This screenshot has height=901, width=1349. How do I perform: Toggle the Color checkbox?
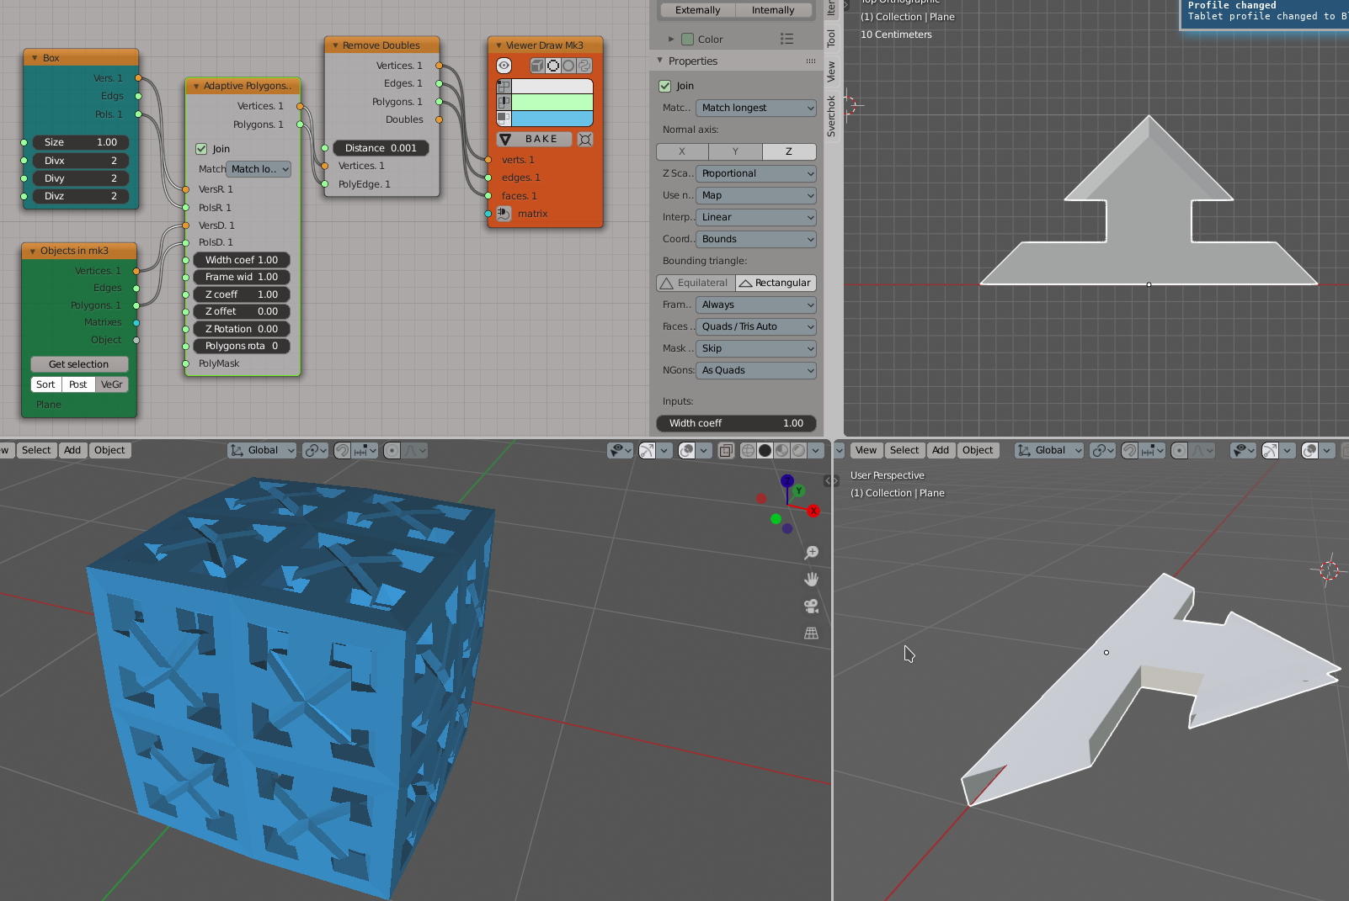pyautogui.click(x=687, y=39)
